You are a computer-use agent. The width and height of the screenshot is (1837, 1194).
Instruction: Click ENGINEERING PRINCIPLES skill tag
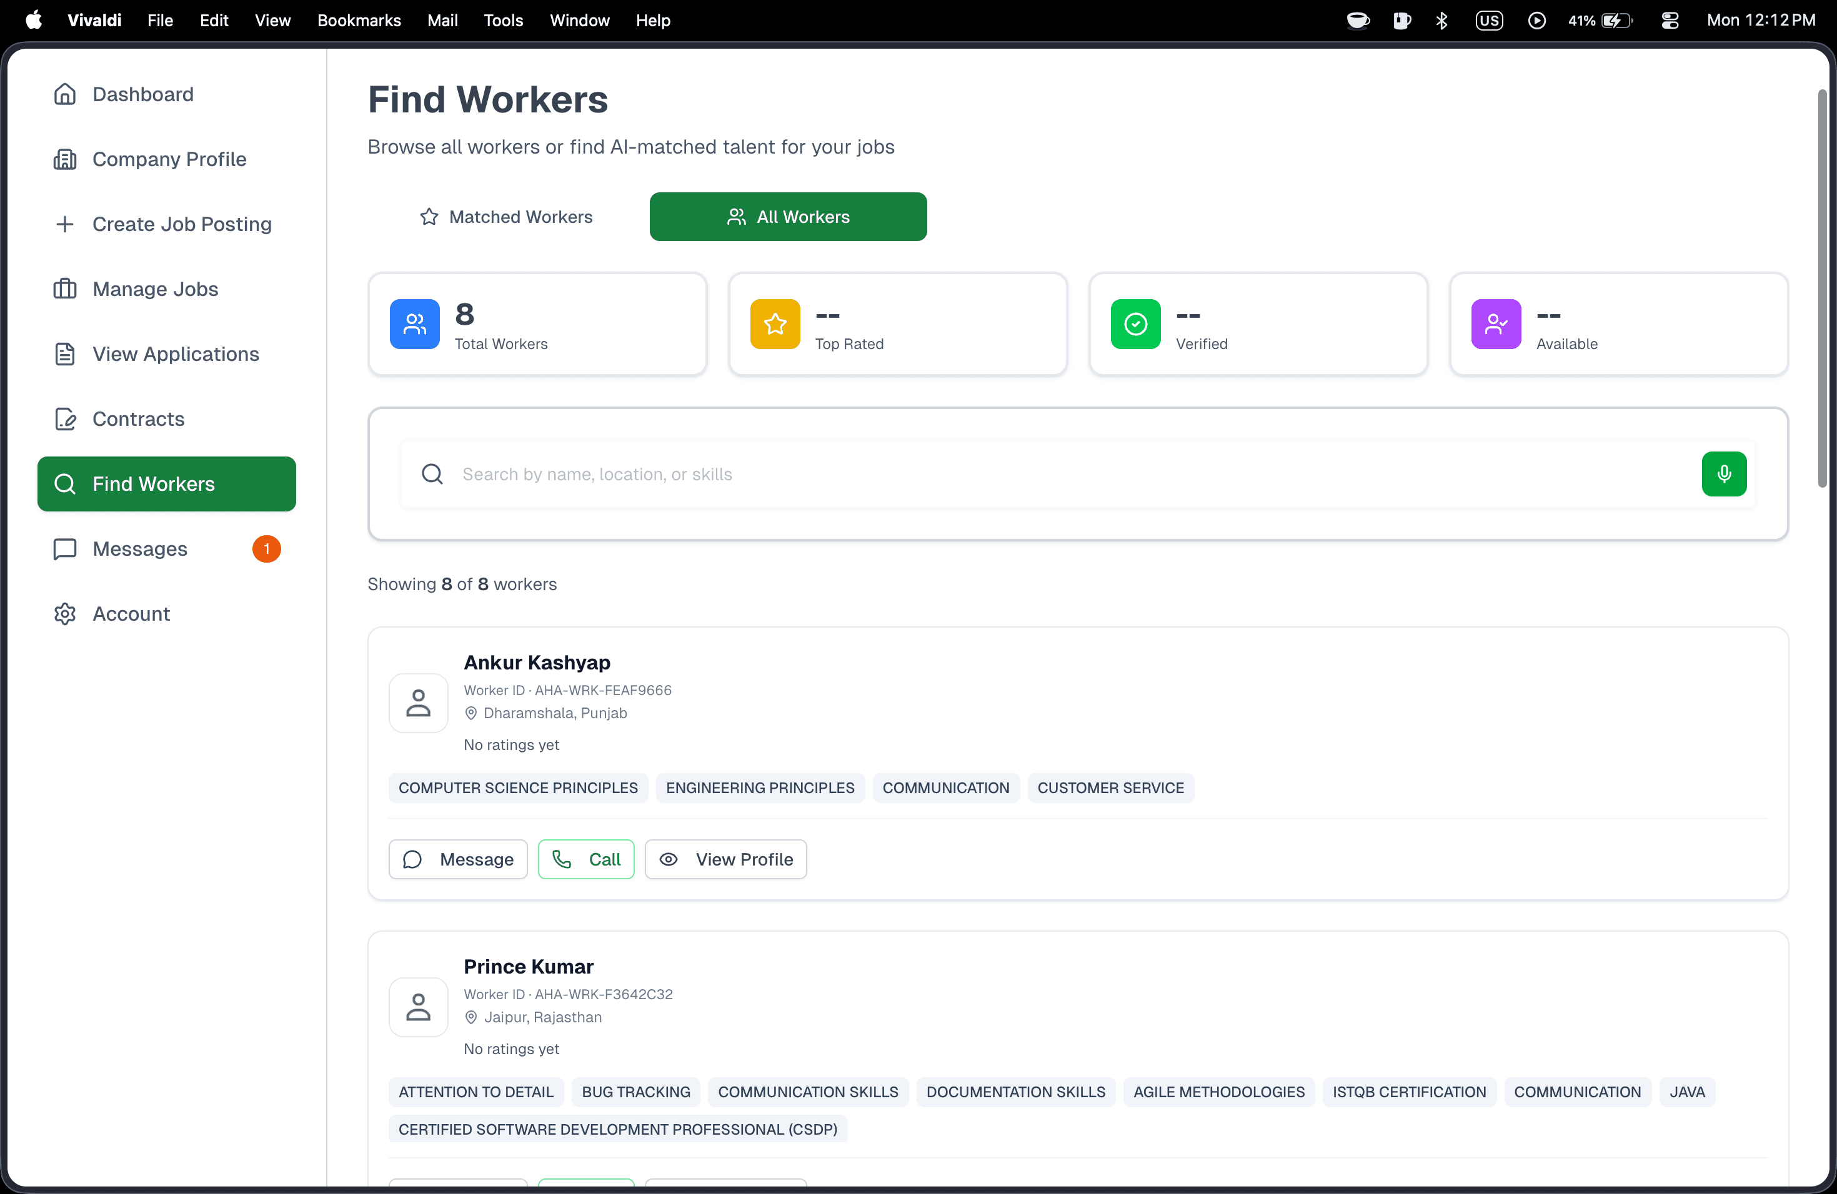coord(760,787)
